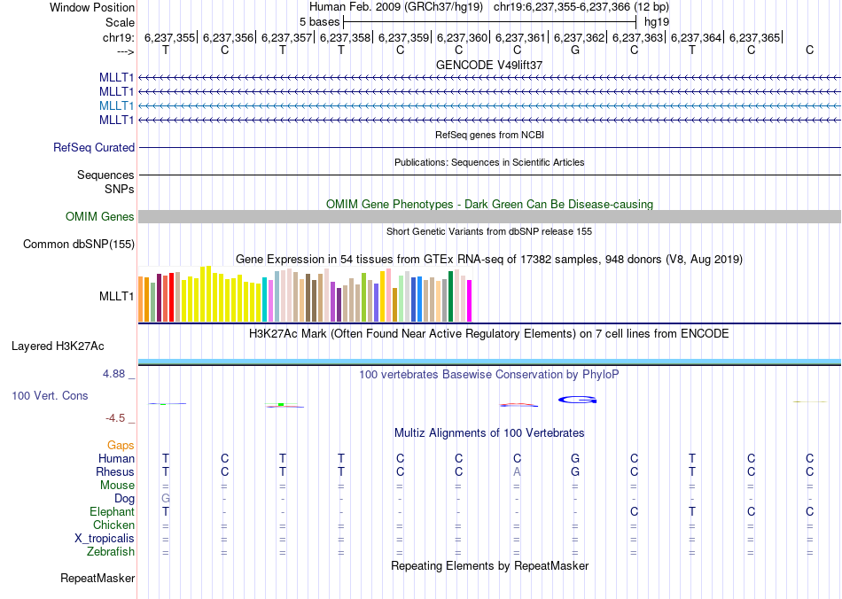
Task: Click the Dog species label
Action: coord(125,499)
